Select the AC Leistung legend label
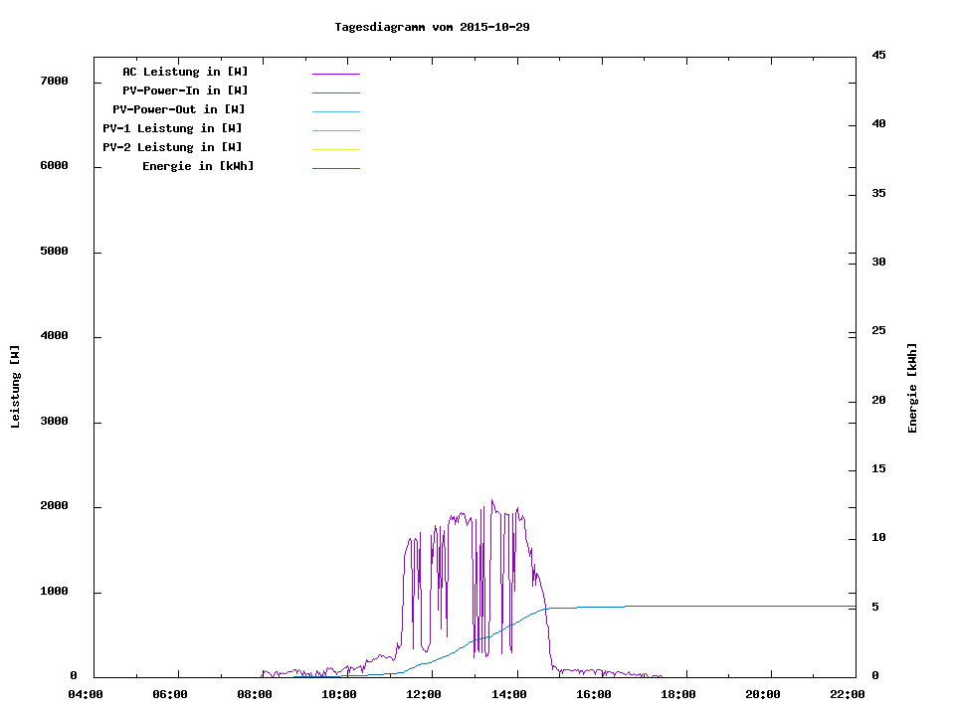 point(185,72)
